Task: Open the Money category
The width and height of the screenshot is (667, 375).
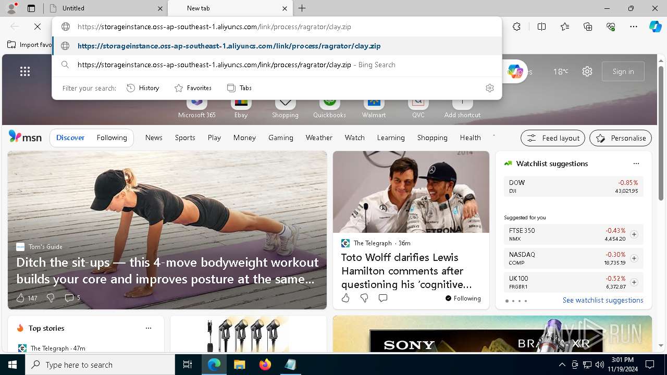Action: (x=244, y=137)
